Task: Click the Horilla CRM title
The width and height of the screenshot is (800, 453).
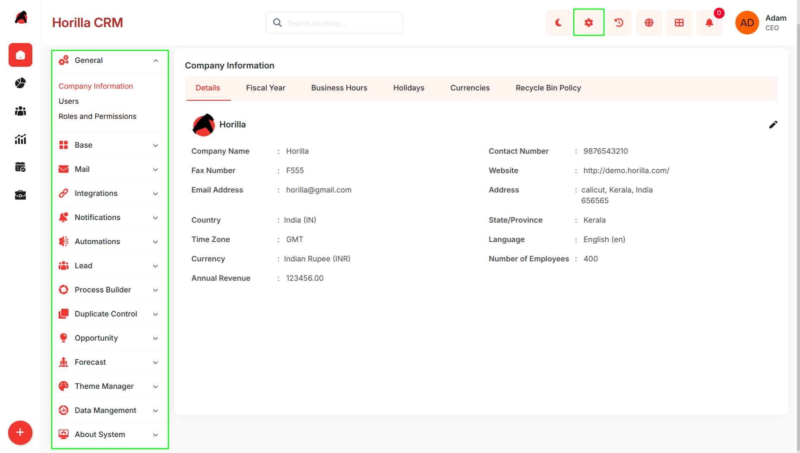Action: tap(87, 23)
